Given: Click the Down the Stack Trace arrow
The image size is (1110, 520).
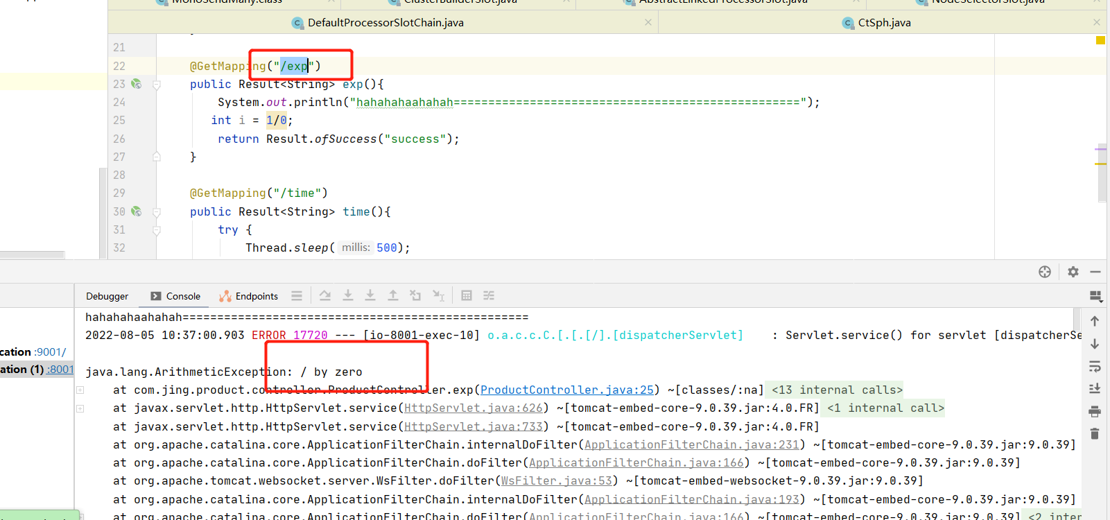Looking at the screenshot, I should coord(1095,344).
